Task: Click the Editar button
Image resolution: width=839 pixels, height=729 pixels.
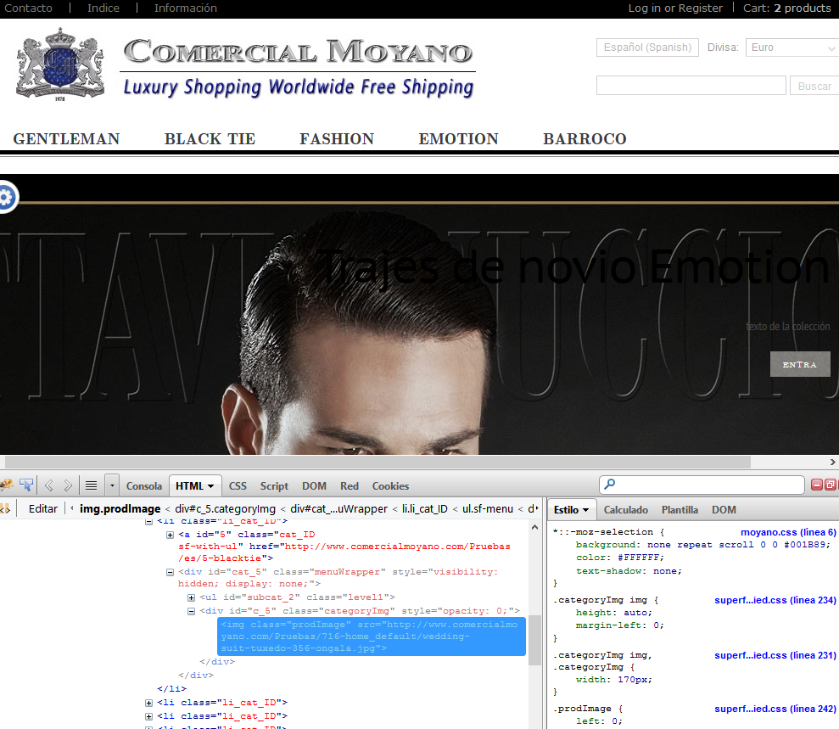Action: (42, 508)
